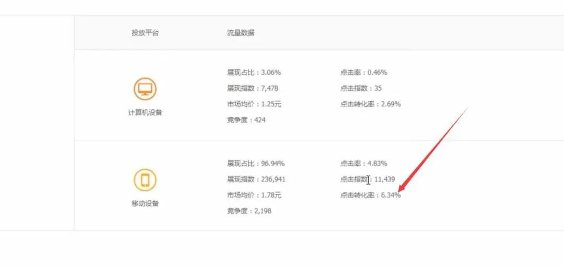Click the mobile device phone icon
This screenshot has height=268, width=564.
pyautogui.click(x=145, y=180)
